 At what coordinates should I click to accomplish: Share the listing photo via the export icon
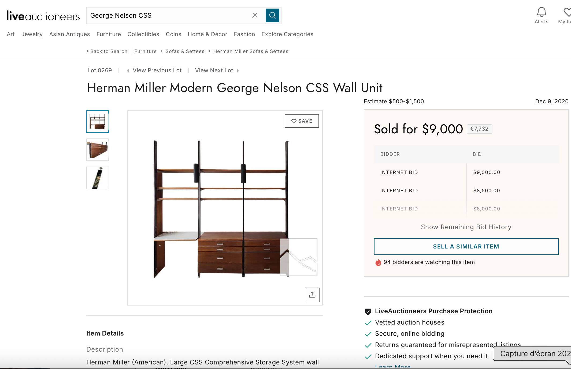click(x=312, y=295)
